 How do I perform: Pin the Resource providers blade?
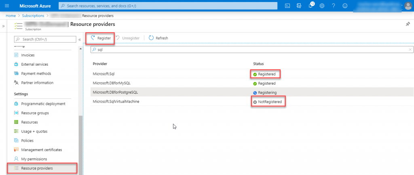pyautogui.click(x=408, y=24)
